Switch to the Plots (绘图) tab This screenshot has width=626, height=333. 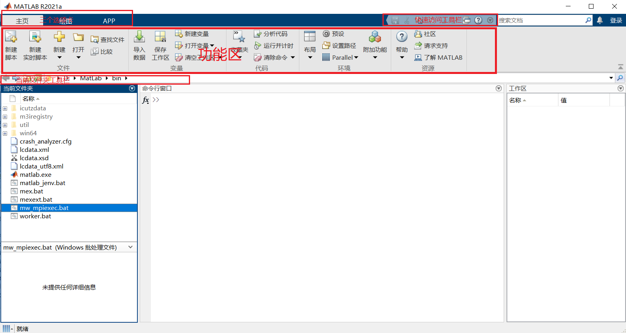tap(66, 21)
